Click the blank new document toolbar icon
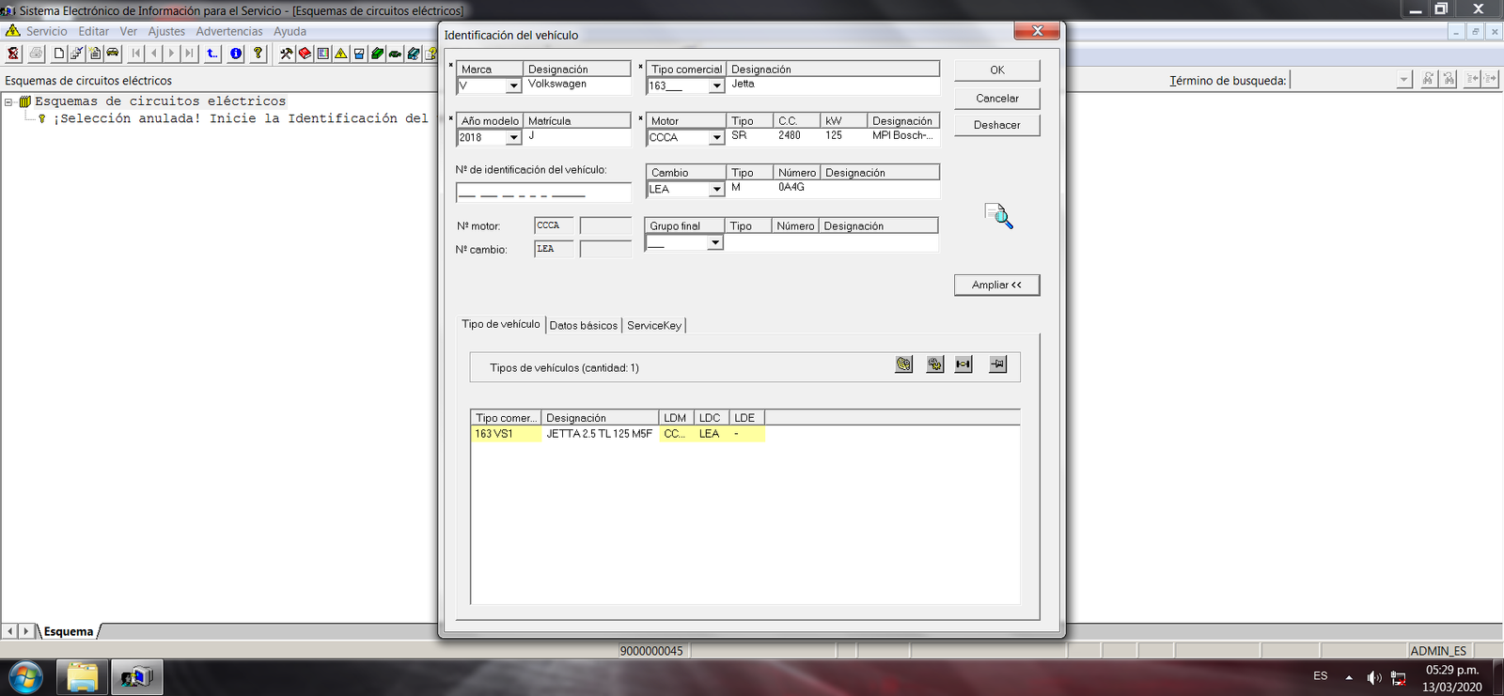The height and width of the screenshot is (696, 1504). coord(59,54)
